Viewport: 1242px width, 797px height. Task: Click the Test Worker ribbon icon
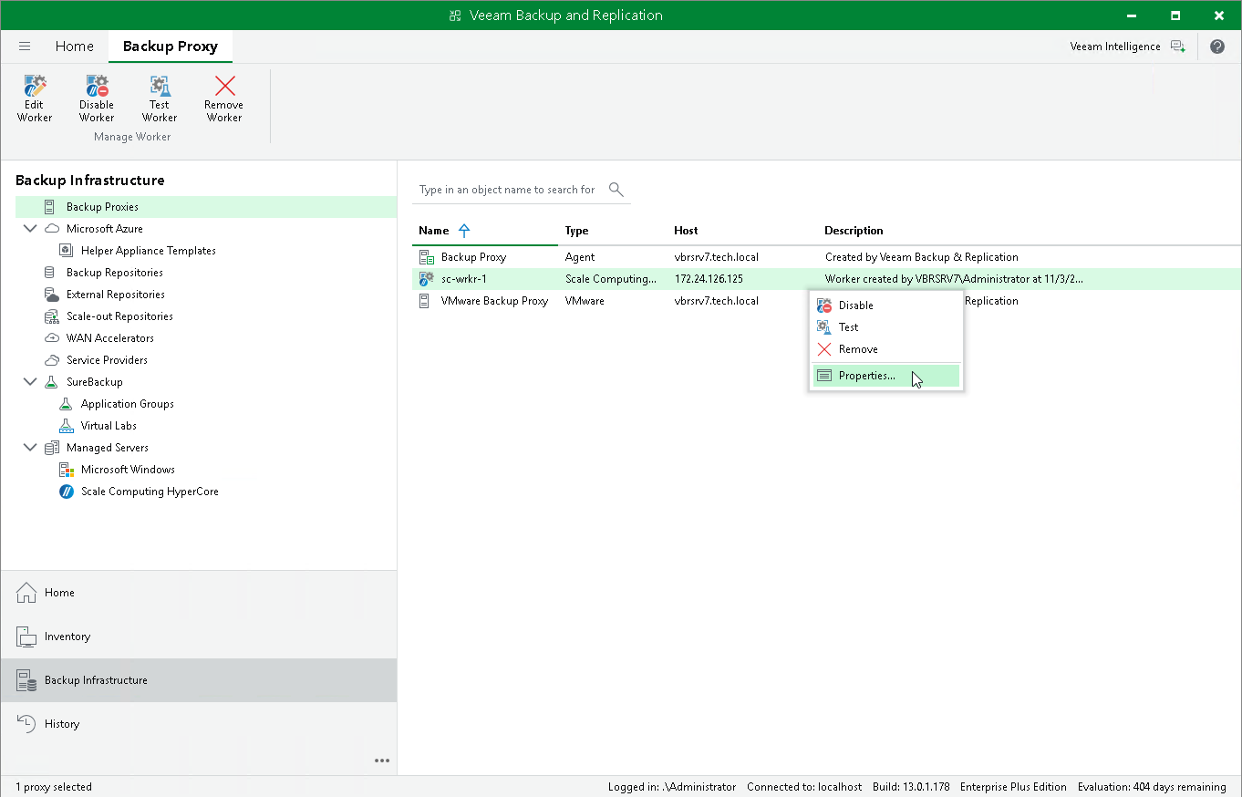pyautogui.click(x=160, y=86)
